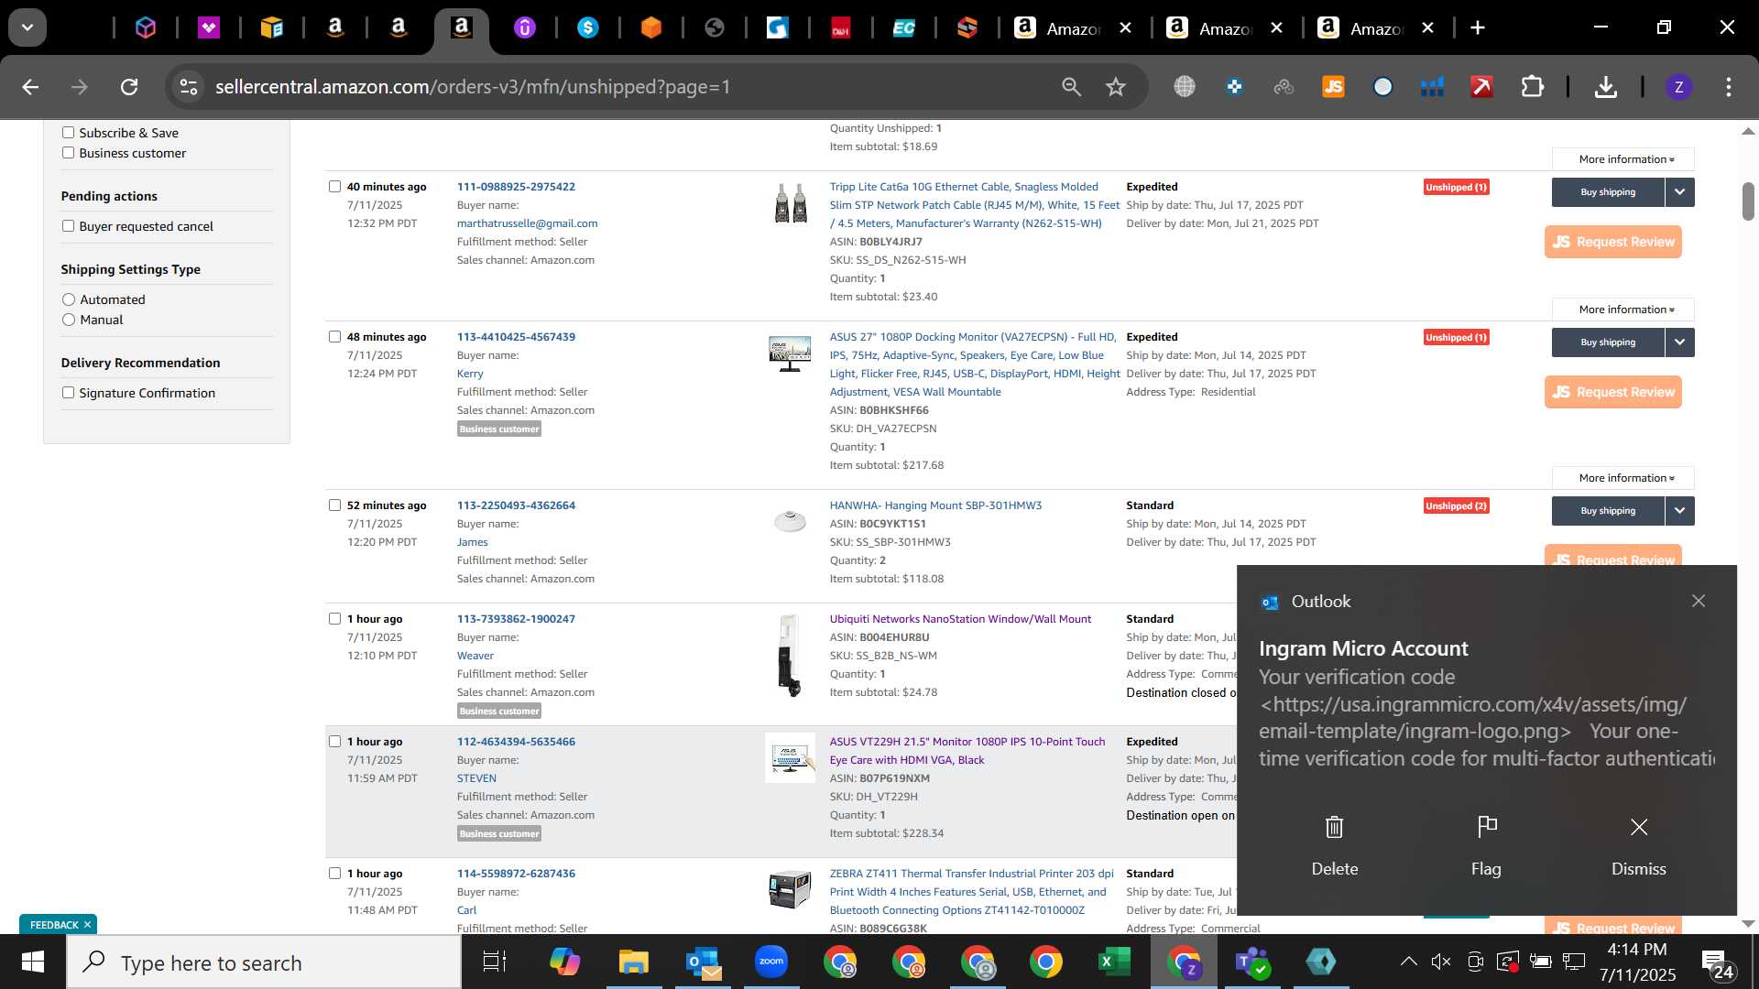Check Signature Confirmation filter

click(68, 393)
